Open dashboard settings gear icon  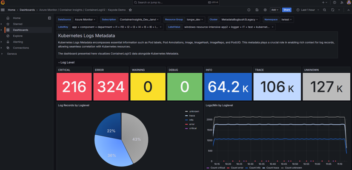[x=265, y=10]
